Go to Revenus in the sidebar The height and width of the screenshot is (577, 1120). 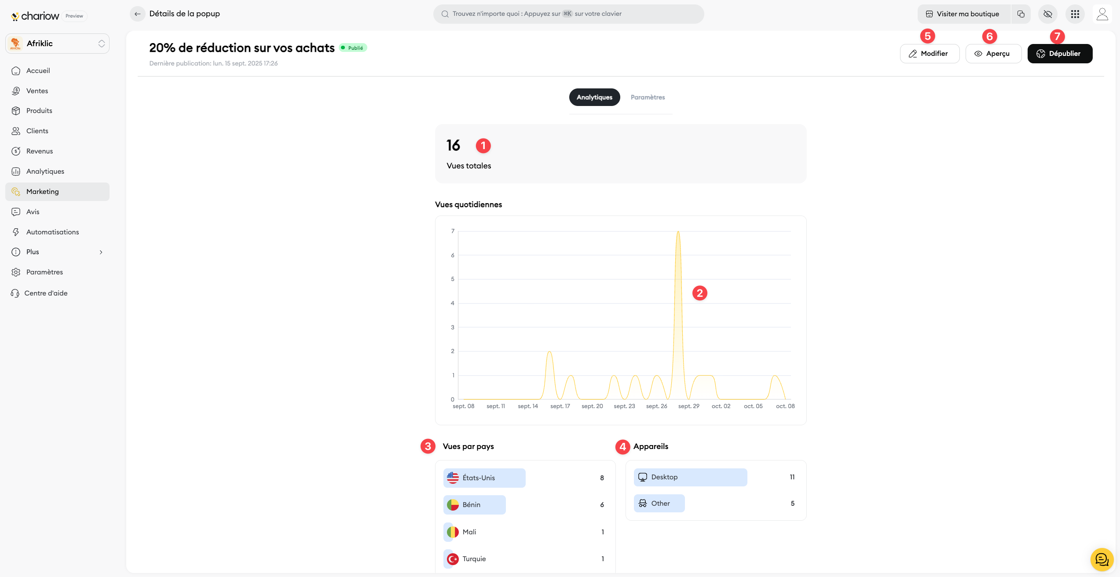[x=40, y=151]
